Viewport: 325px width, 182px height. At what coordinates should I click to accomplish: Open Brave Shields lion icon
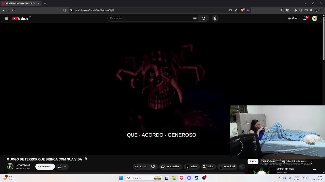pos(242,10)
